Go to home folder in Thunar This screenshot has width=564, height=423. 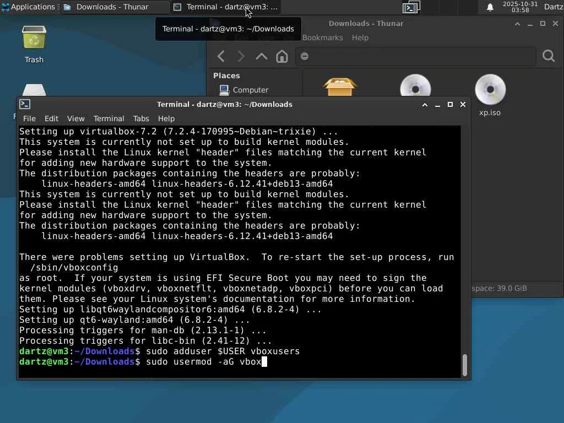282,57
